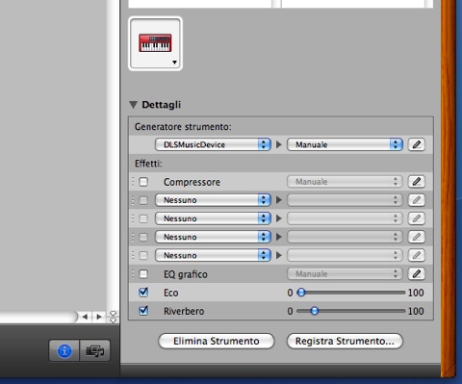This screenshot has height=384, width=462.
Task: Open the third Nessuno effect dropdown
Action: point(213,237)
